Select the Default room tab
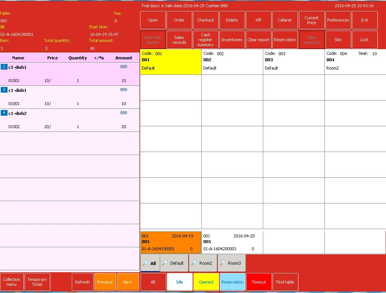 [174, 263]
